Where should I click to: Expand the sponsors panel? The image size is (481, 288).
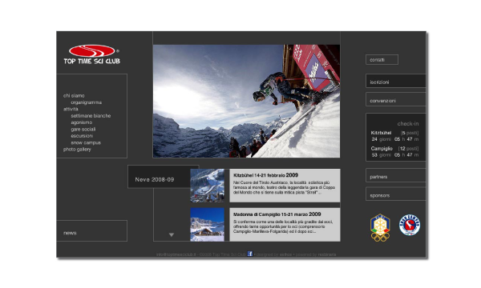click(x=396, y=194)
